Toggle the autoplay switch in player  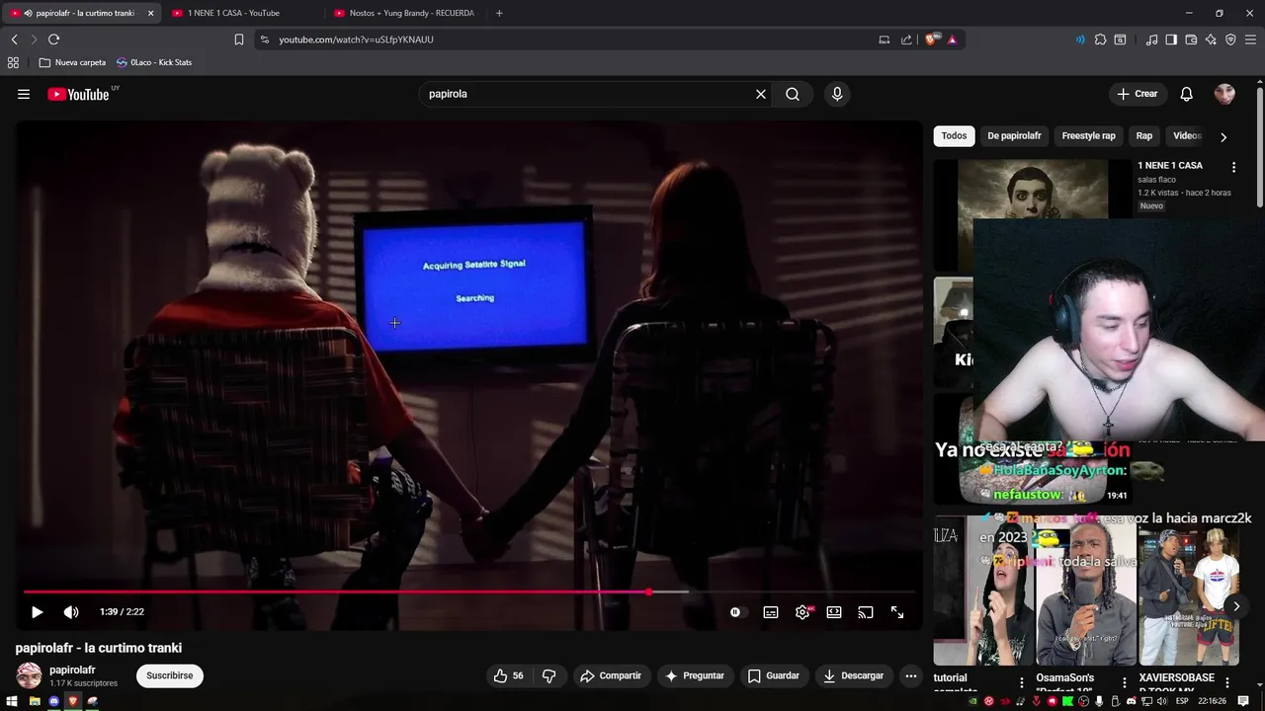click(x=737, y=612)
